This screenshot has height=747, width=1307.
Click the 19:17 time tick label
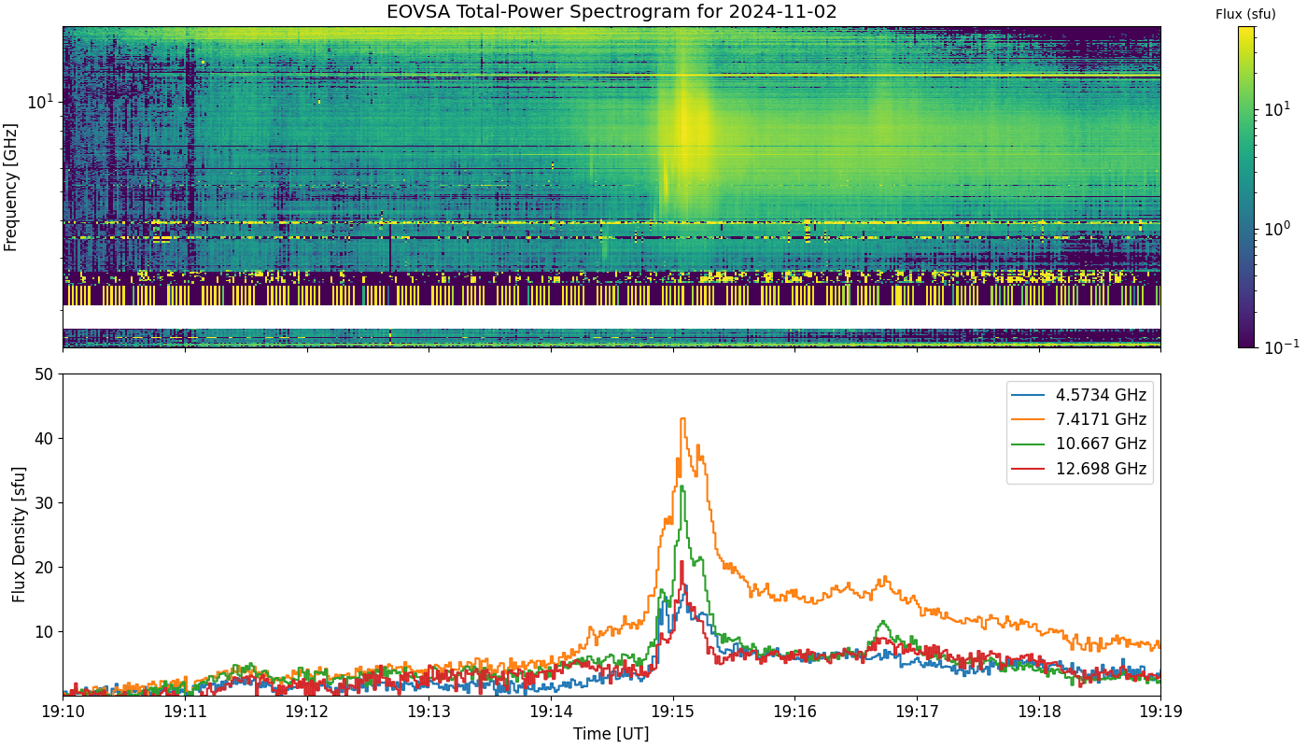(x=917, y=712)
